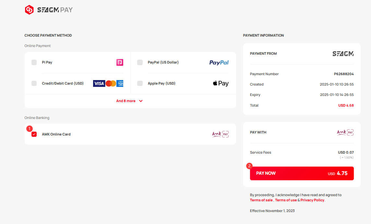
Task: Click the Visa card icon
Action: (x=99, y=84)
